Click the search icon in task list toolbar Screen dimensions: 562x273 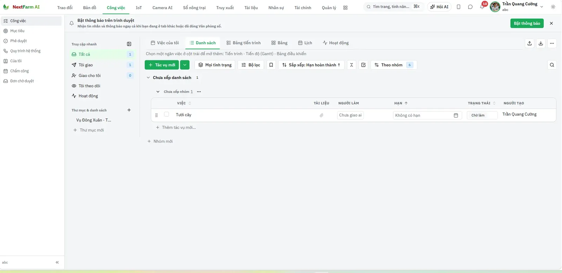pyautogui.click(x=552, y=65)
